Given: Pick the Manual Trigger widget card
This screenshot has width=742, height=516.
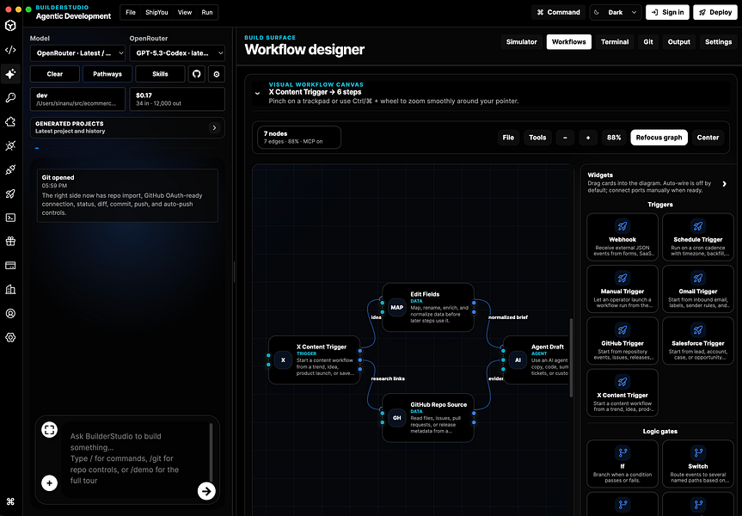Looking at the screenshot, I should (x=622, y=289).
